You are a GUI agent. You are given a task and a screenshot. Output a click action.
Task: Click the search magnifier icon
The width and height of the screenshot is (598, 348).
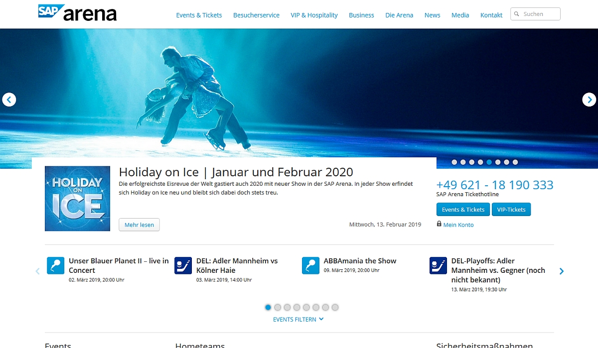517,14
